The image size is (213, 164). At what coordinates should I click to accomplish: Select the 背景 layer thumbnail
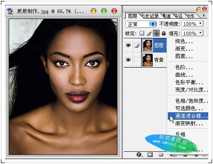click(x=148, y=60)
